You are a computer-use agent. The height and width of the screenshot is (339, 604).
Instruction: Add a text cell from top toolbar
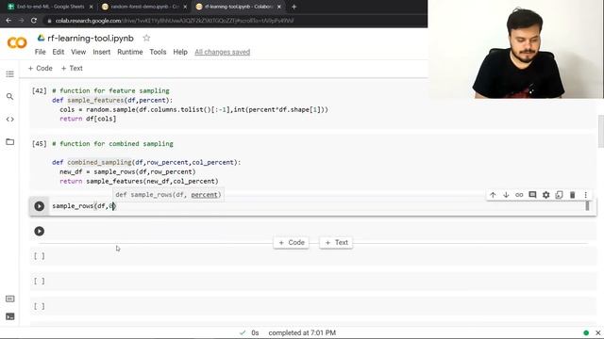point(72,69)
